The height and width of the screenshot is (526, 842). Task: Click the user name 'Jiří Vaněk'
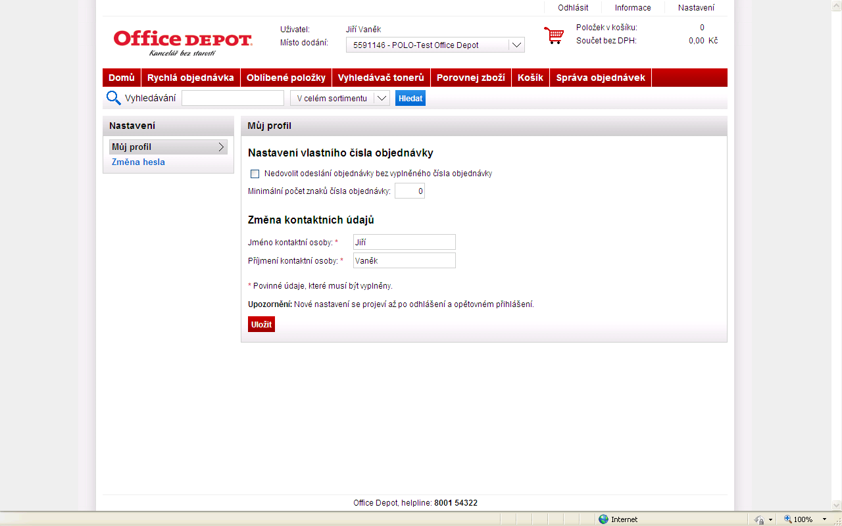coord(363,30)
